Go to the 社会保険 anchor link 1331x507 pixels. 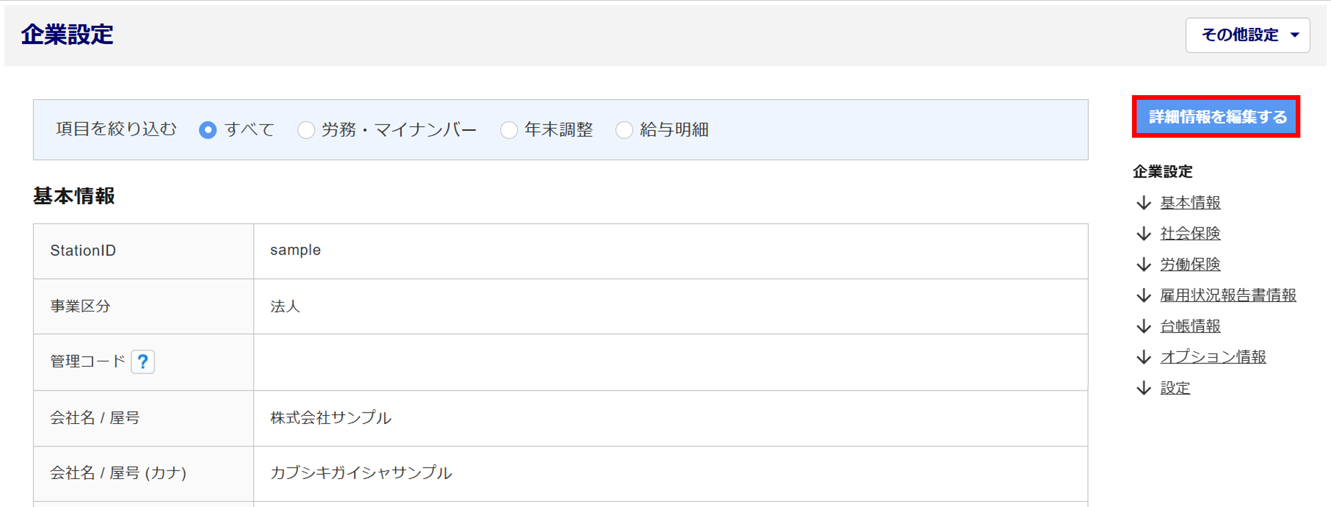pyautogui.click(x=1190, y=234)
